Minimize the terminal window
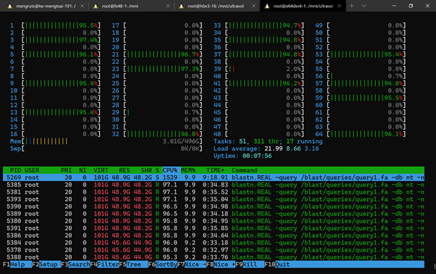The width and height of the screenshot is (436, 274). (394, 6)
